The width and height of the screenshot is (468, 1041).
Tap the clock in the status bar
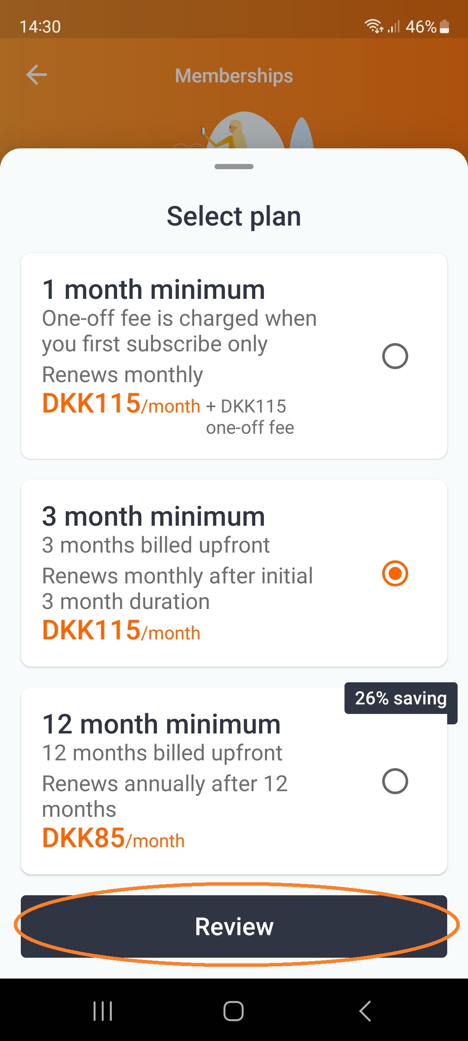click(40, 27)
